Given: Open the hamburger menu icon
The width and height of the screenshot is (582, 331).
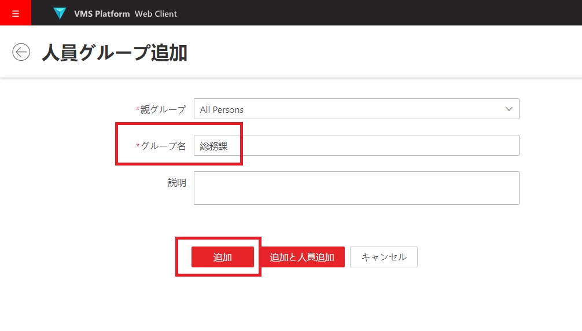Looking at the screenshot, I should [x=16, y=13].
